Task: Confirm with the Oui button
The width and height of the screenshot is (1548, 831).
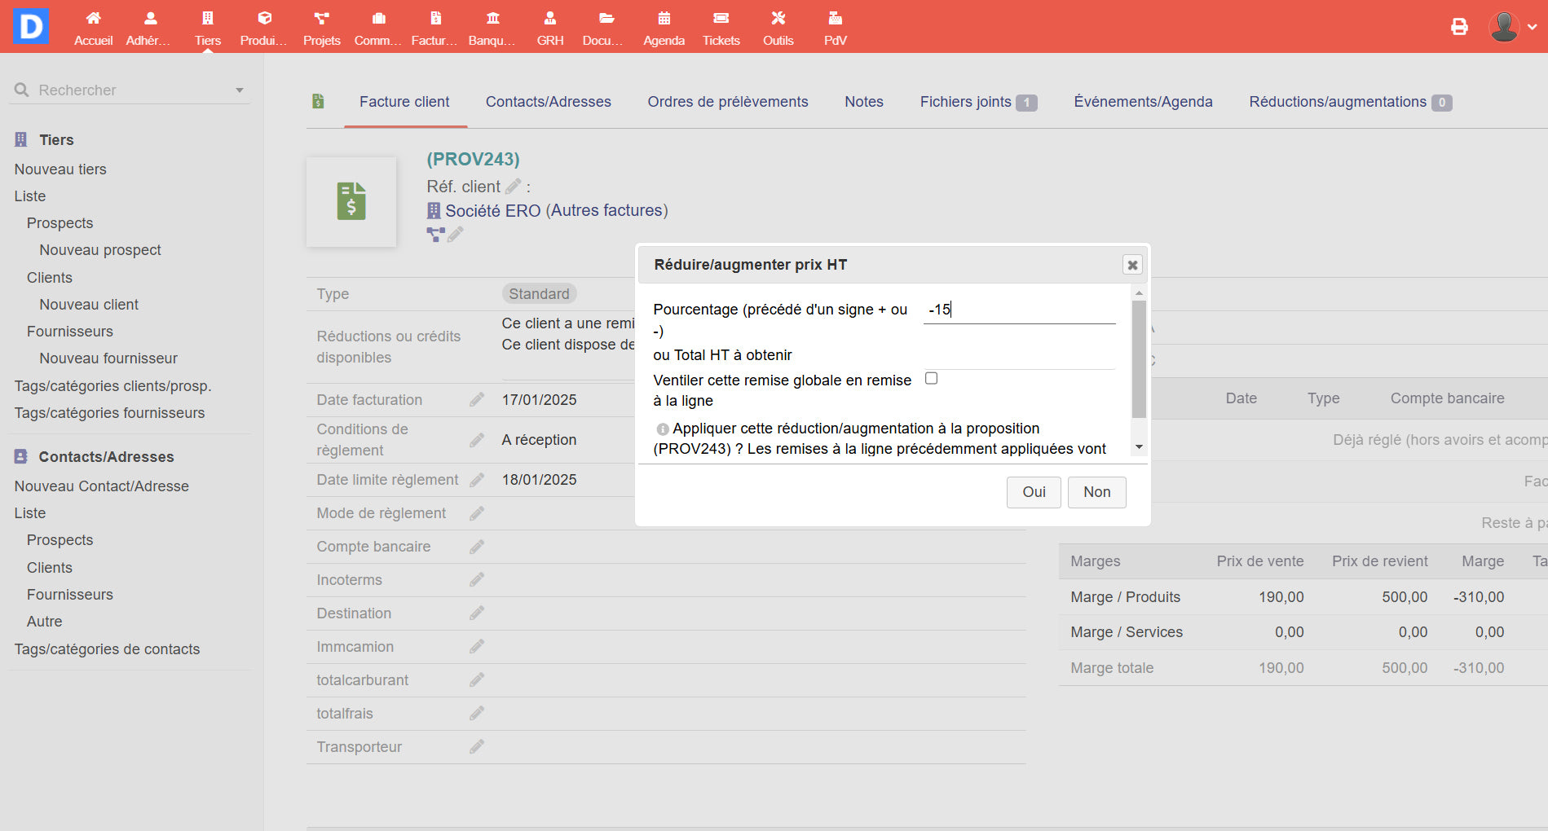Action: click(x=1033, y=492)
